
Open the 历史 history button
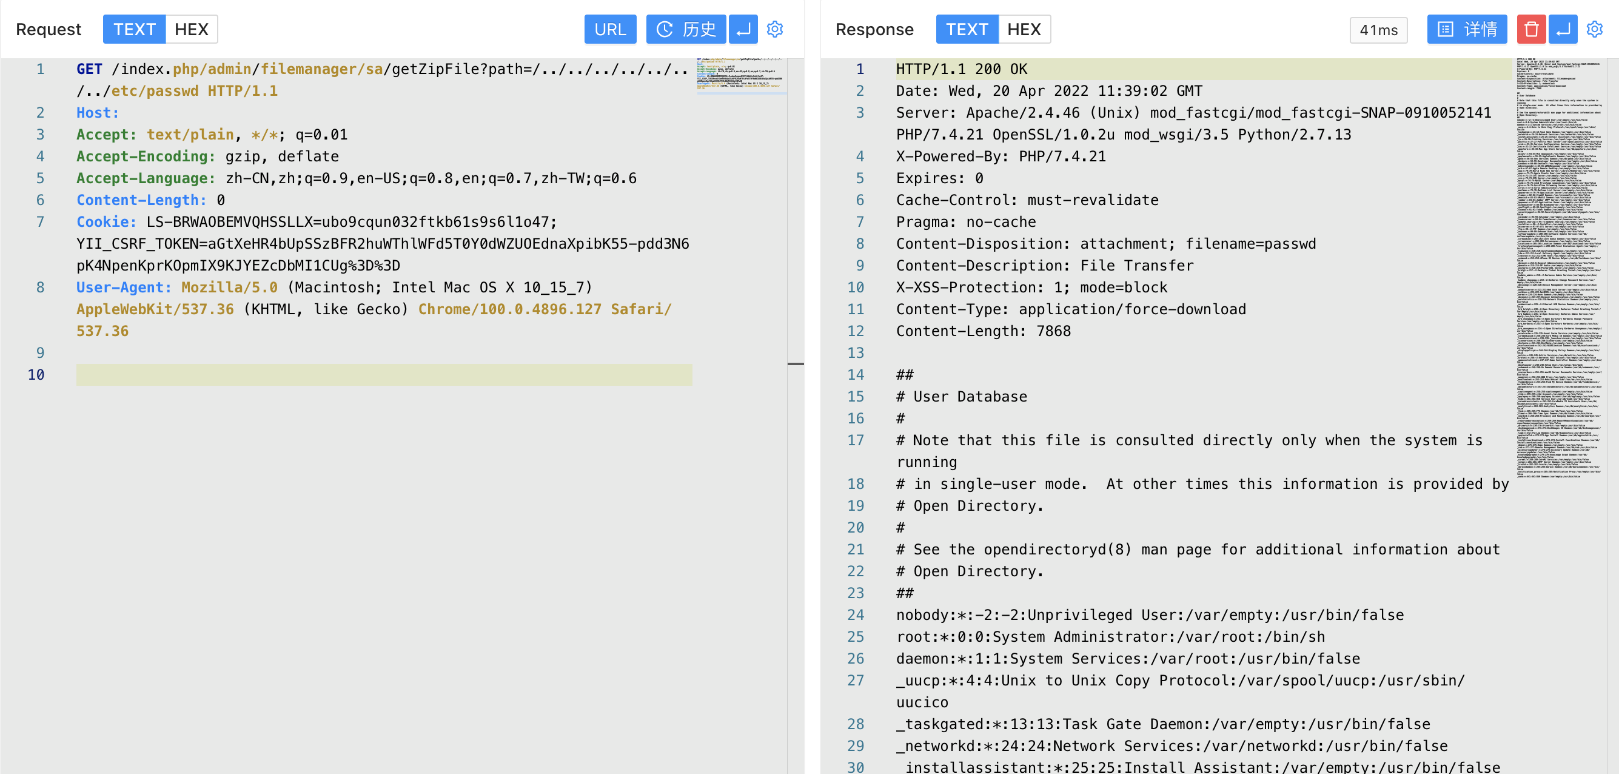pyautogui.click(x=686, y=29)
